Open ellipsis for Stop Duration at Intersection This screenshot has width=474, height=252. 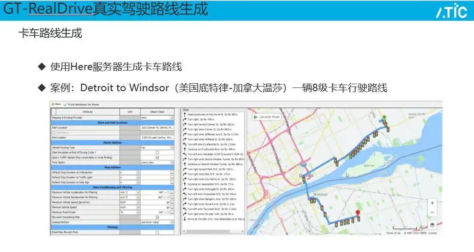coord(172,173)
